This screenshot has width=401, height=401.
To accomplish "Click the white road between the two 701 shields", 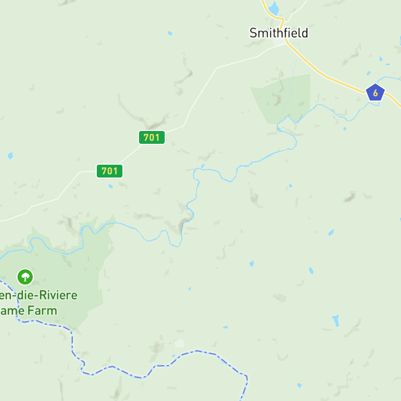I will (x=131, y=154).
